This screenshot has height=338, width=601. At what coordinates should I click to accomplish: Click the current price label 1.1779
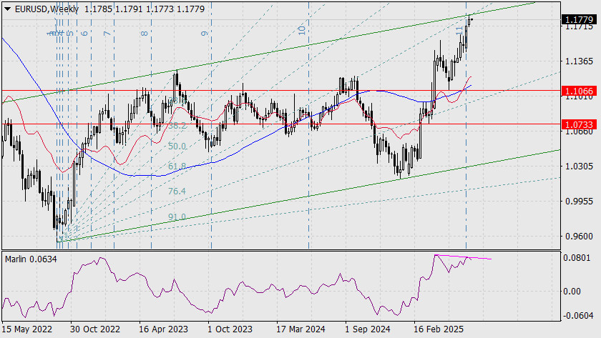[579, 19]
